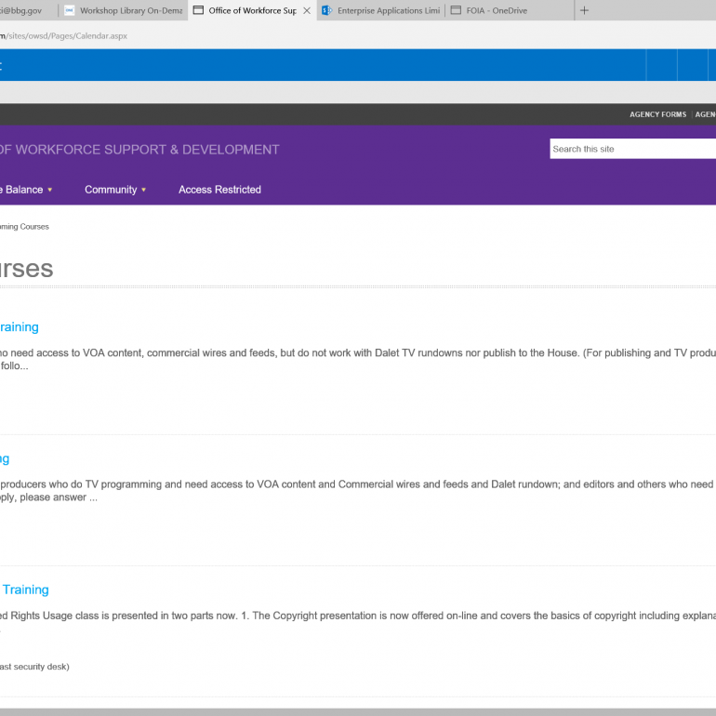Viewport: 716px width, 716px height.
Task: Click the Workforce Support & Development site title
Action: 139,150
